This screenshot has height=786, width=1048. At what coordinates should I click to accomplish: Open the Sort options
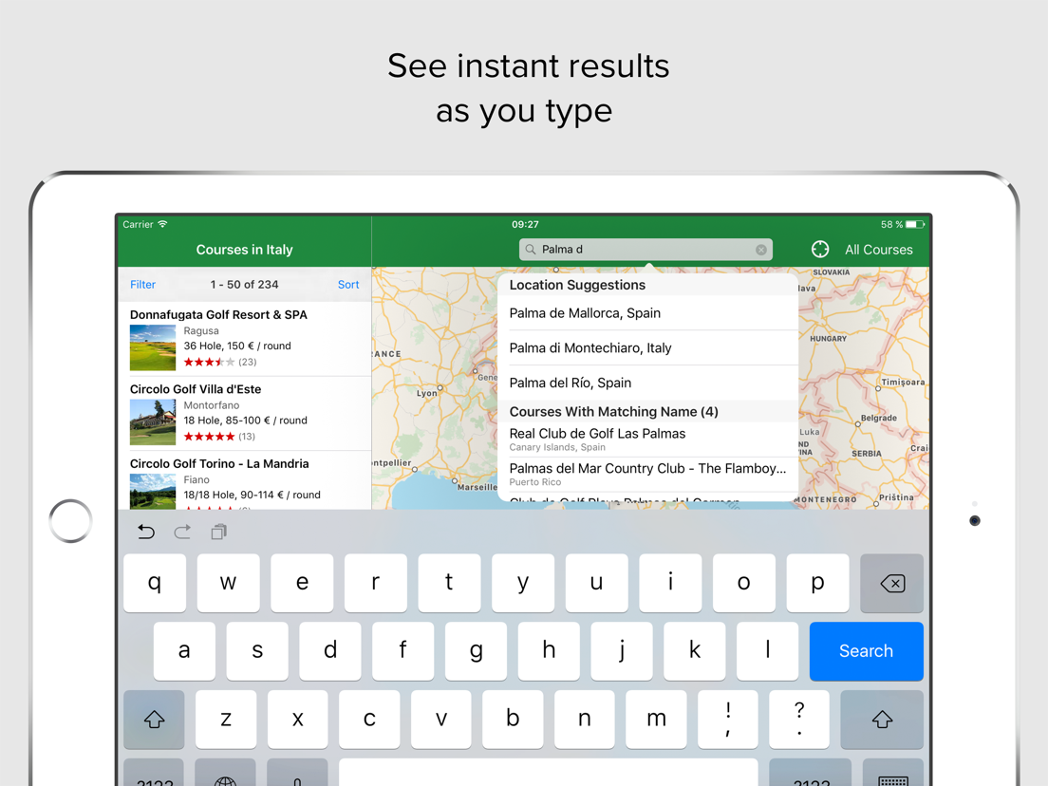pyautogui.click(x=348, y=285)
